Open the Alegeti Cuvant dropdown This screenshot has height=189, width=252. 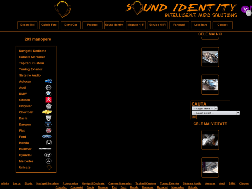pyautogui.click(x=216, y=113)
